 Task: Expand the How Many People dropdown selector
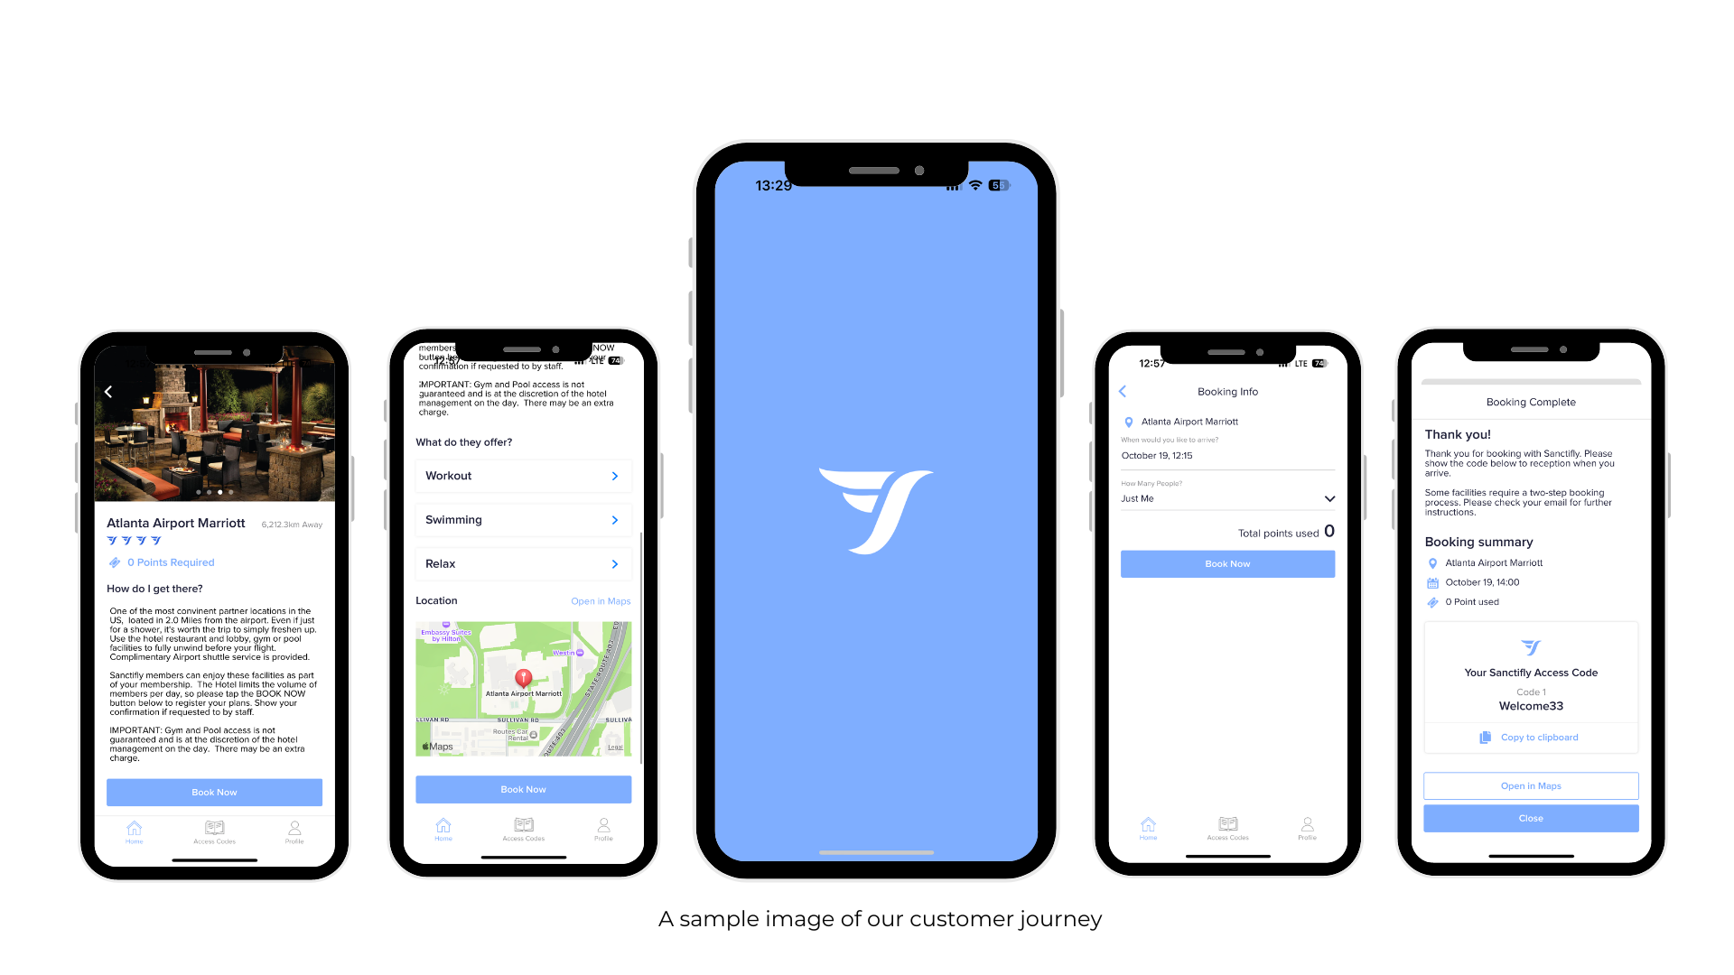tap(1330, 497)
